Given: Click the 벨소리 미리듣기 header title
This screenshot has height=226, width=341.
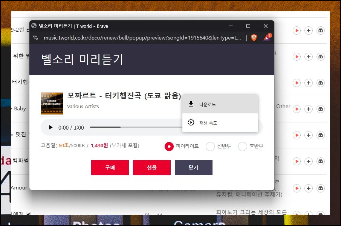Looking at the screenshot, I should 82,60.
